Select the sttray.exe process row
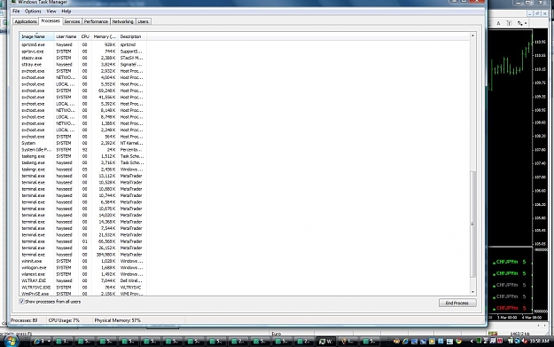The width and height of the screenshot is (554, 347). pos(82,65)
